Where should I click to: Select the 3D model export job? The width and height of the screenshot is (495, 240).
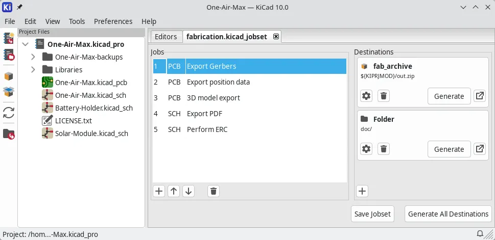250,98
